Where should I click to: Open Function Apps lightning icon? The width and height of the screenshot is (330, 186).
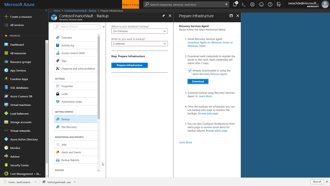pyautogui.click(x=6, y=79)
